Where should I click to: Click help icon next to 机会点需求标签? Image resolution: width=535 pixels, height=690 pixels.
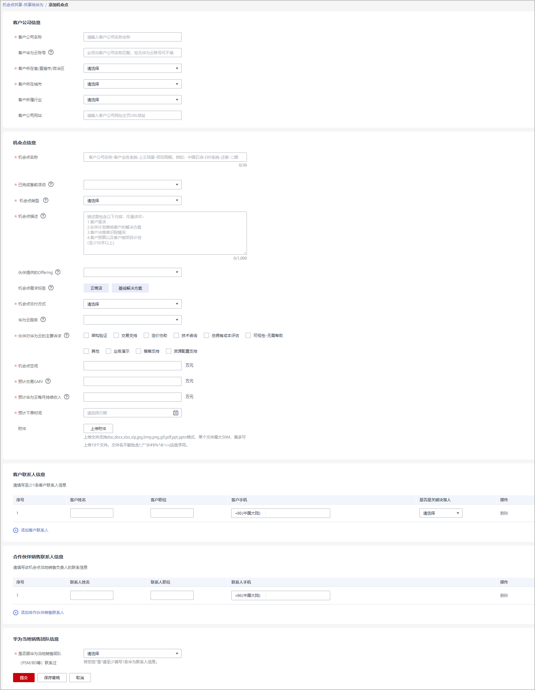click(x=51, y=288)
